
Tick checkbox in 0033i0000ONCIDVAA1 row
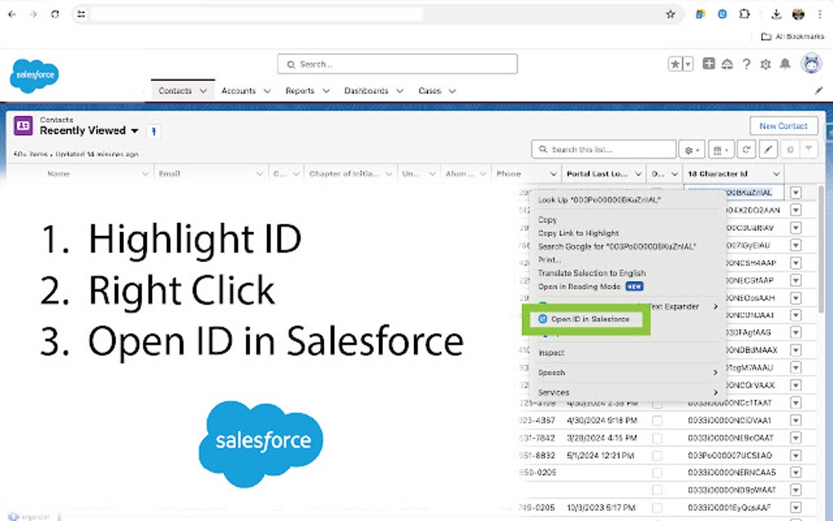click(x=657, y=421)
